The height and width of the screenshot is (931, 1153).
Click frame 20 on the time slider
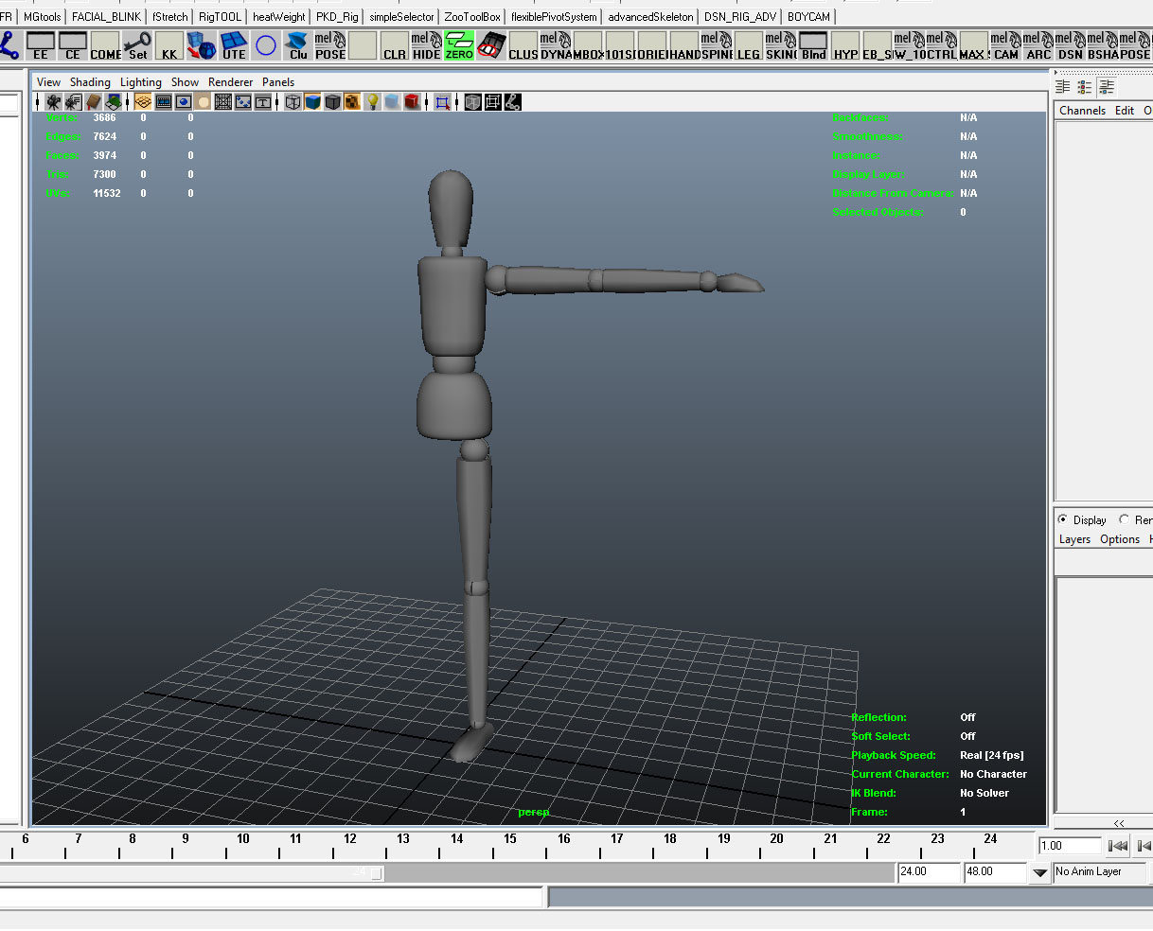[x=776, y=838]
